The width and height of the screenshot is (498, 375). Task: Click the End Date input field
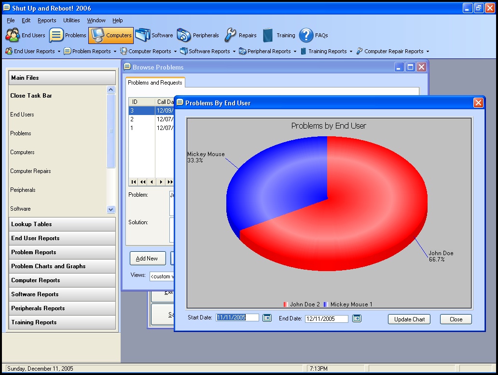326,319
